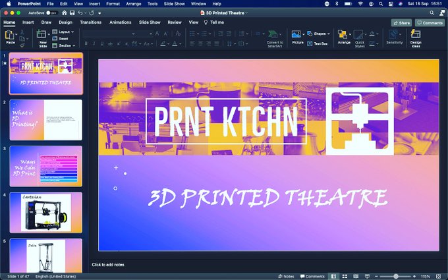
Task: Open the Format menu in menu bar
Action: (113, 4)
